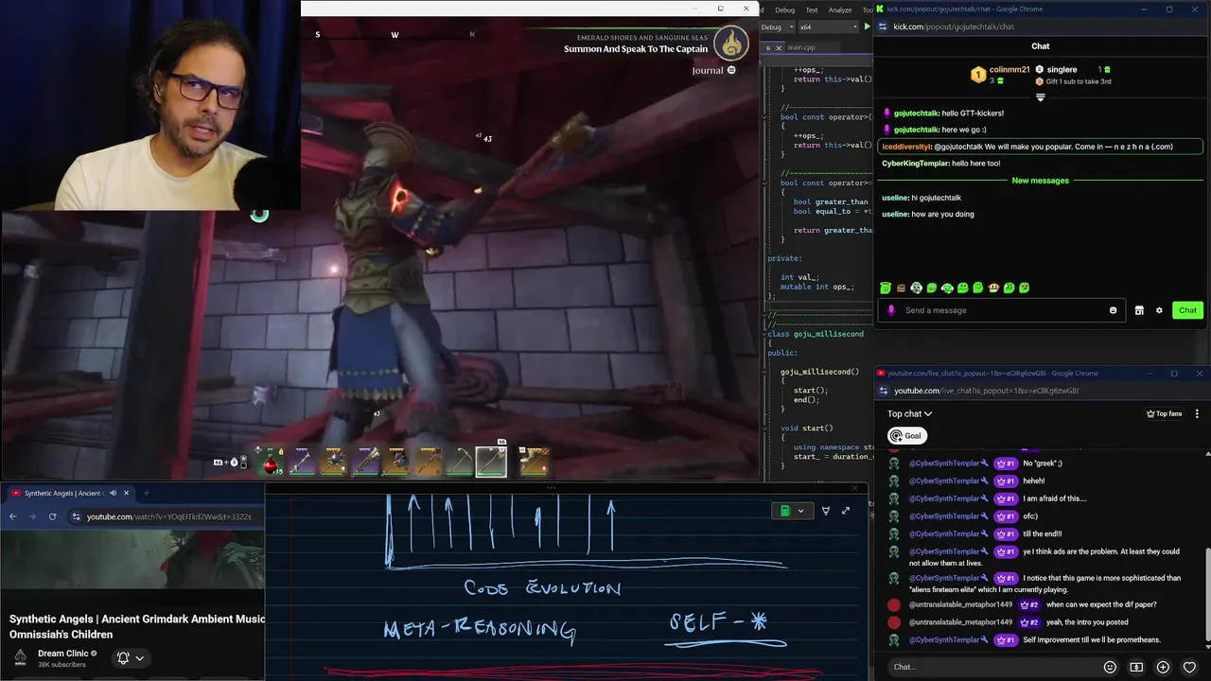Select the highlighted weapon hotbar slot
Image resolution: width=1211 pixels, height=681 pixels.
click(x=491, y=461)
